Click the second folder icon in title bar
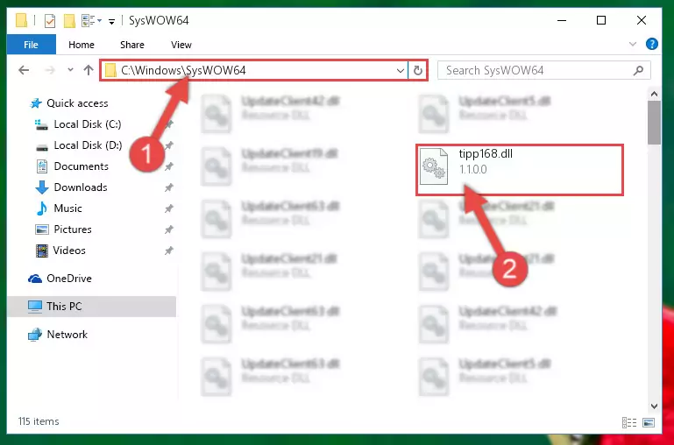Screen dimensions: 674x445 (x=69, y=20)
